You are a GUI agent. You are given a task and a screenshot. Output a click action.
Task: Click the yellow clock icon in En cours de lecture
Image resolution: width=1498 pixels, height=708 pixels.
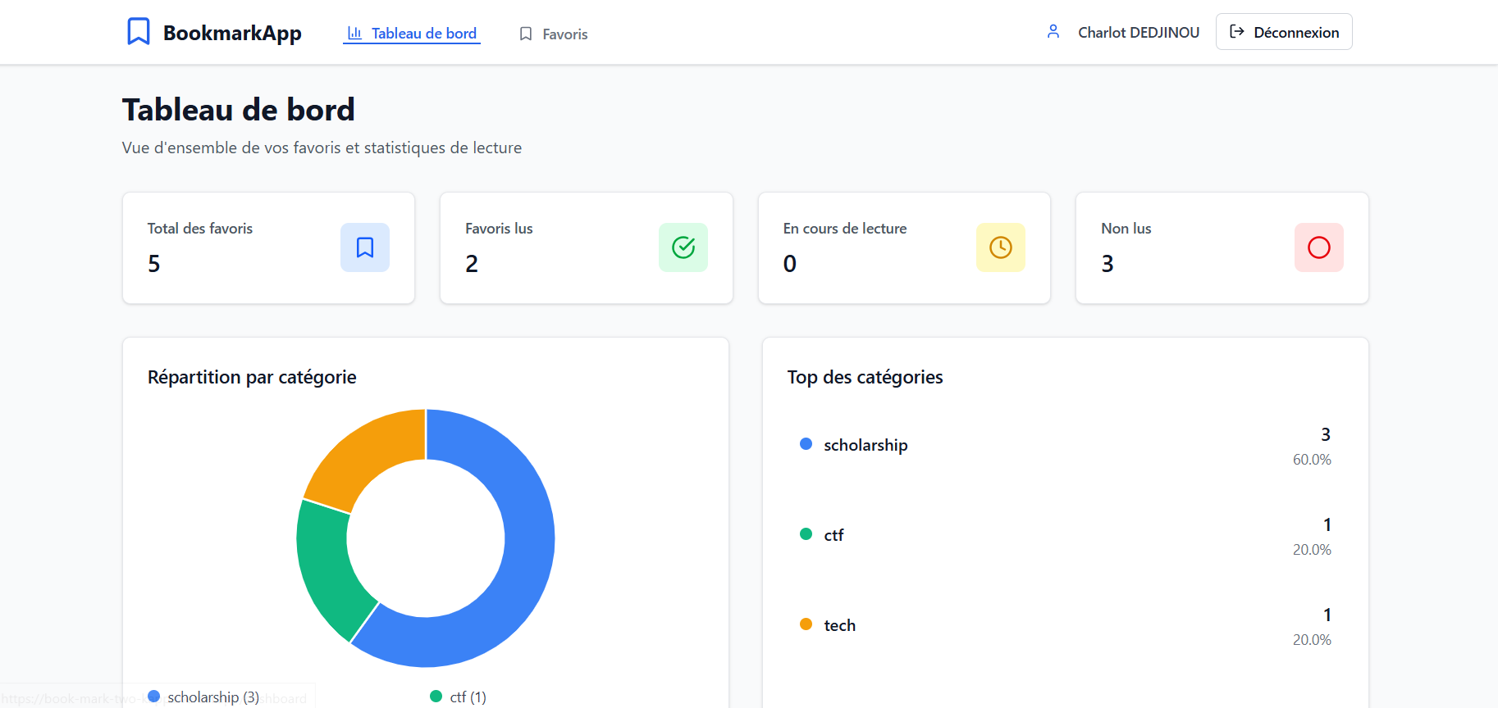1001,247
